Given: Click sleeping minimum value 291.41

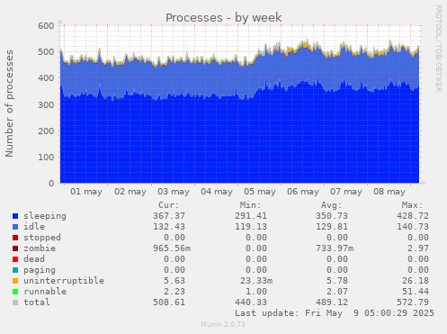Looking at the screenshot, I should (x=251, y=216).
